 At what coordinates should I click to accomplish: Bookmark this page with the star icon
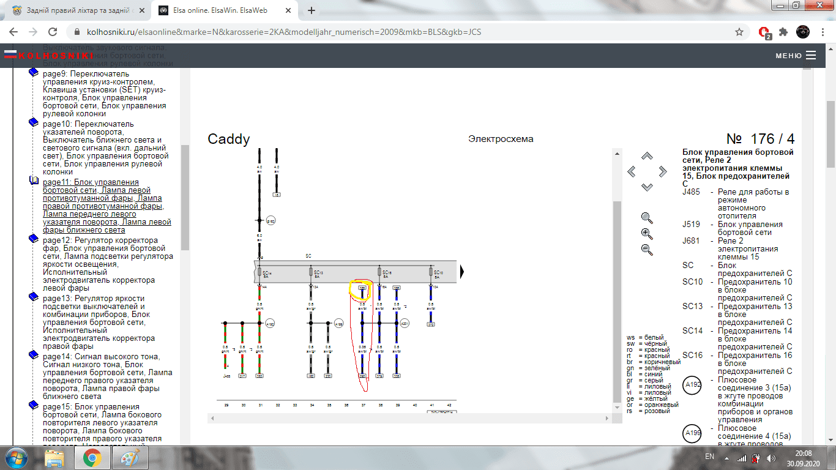(739, 32)
